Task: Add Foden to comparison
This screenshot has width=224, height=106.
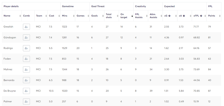Action: [x=26, y=59]
